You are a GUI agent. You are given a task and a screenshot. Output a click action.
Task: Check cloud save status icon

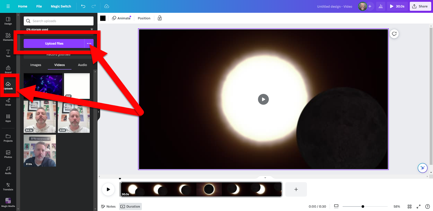(107, 6)
